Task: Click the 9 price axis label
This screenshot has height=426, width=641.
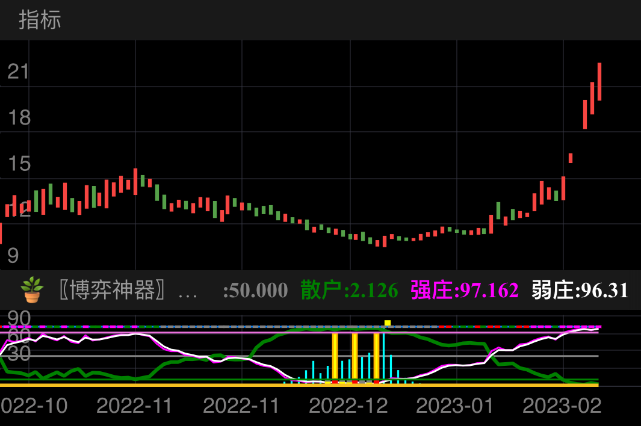Action: (13, 256)
